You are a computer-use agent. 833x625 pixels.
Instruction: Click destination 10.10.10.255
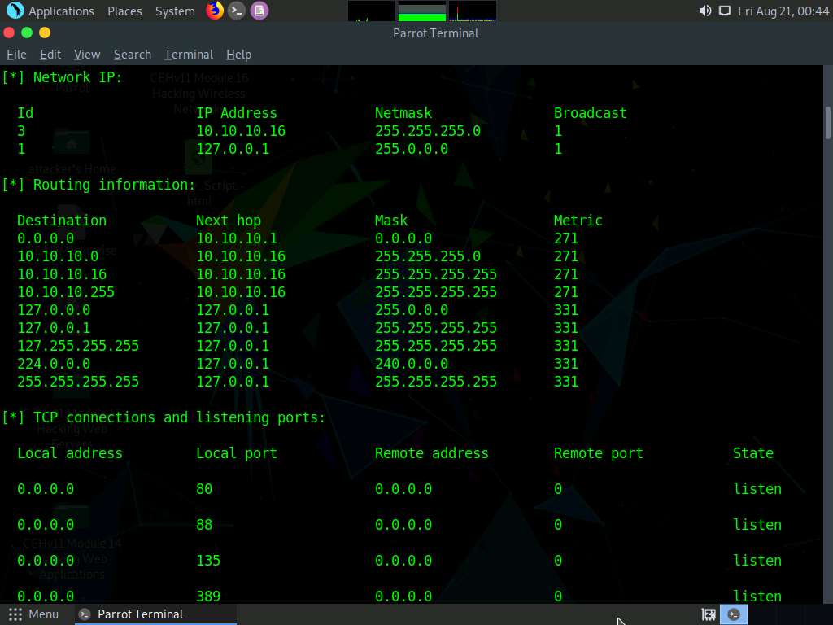tap(66, 292)
